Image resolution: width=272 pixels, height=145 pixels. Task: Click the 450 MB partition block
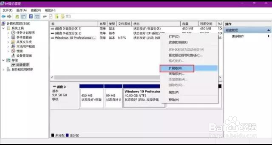(x=92, y=96)
